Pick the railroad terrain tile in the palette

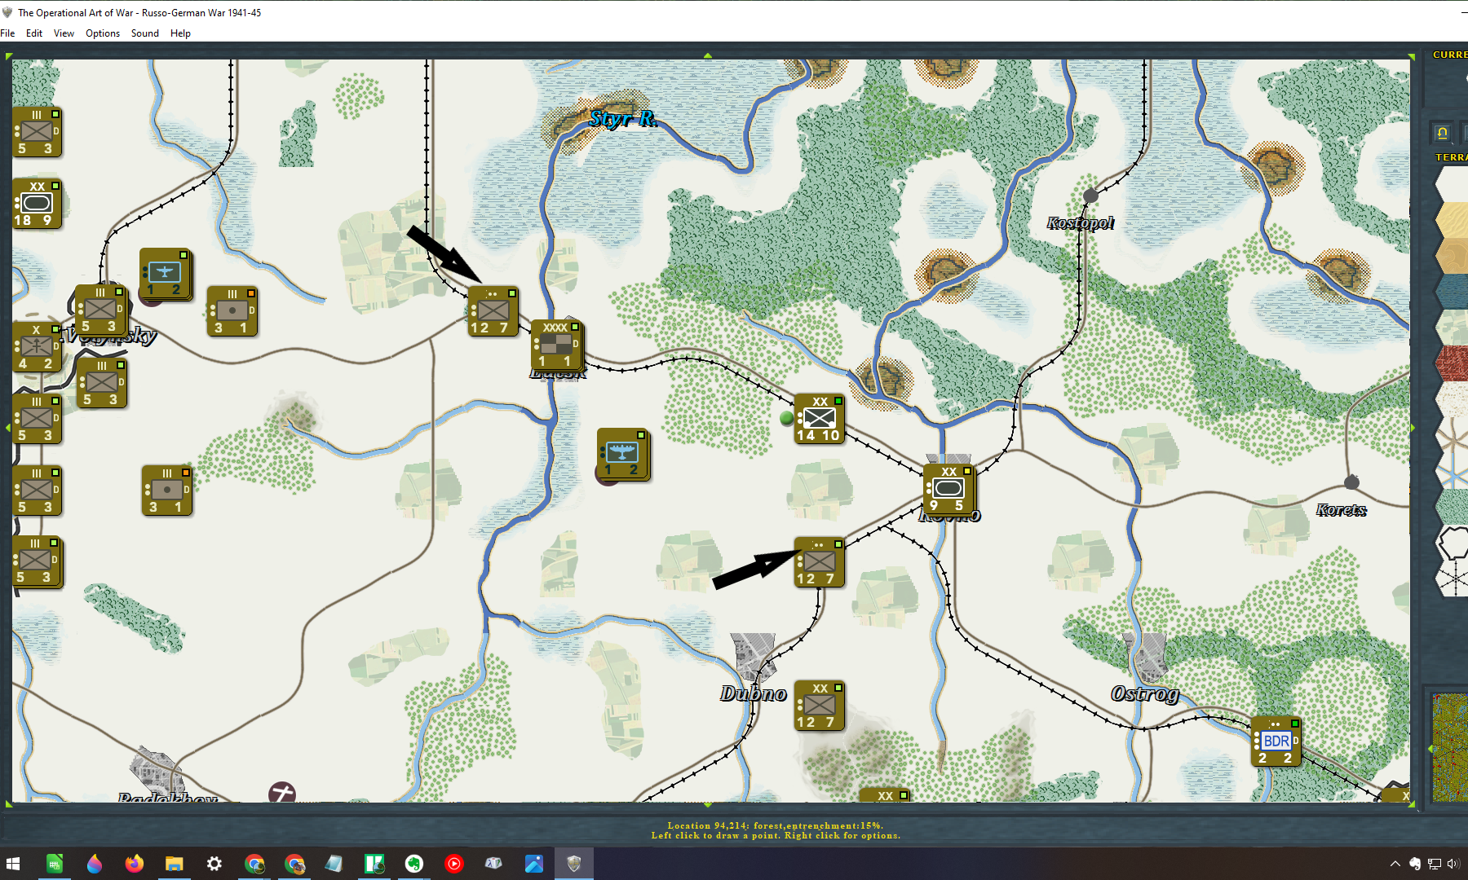coord(1453,580)
